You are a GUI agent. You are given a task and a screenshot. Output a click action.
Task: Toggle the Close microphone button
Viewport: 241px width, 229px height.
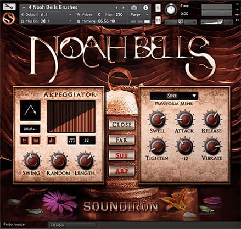122,125
